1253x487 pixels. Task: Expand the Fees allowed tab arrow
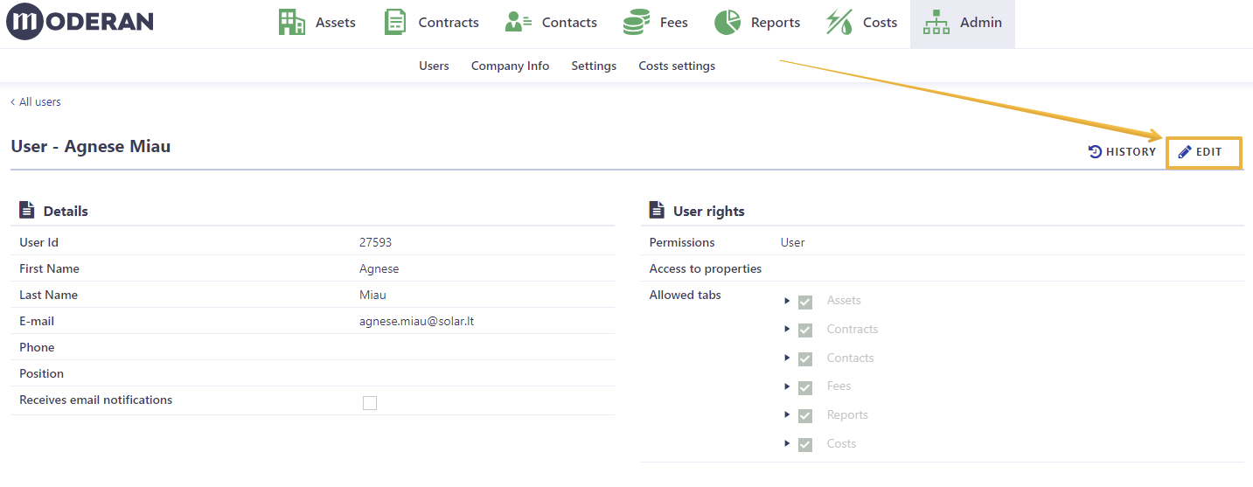pyautogui.click(x=788, y=386)
